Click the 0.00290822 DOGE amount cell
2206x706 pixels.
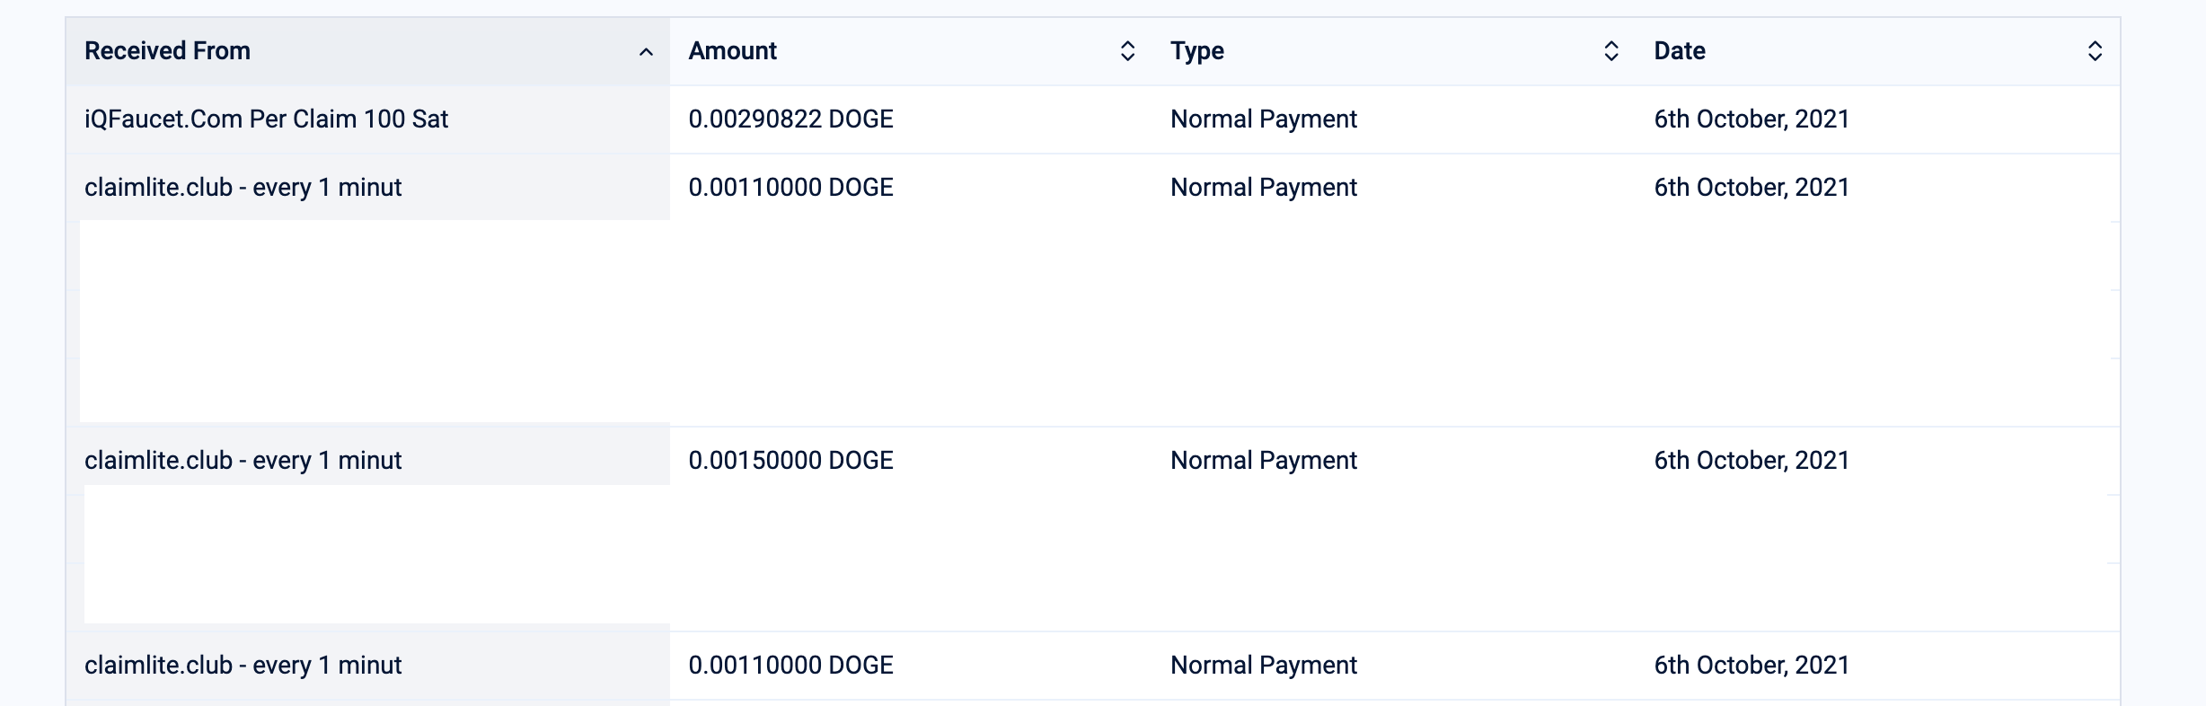coord(790,119)
